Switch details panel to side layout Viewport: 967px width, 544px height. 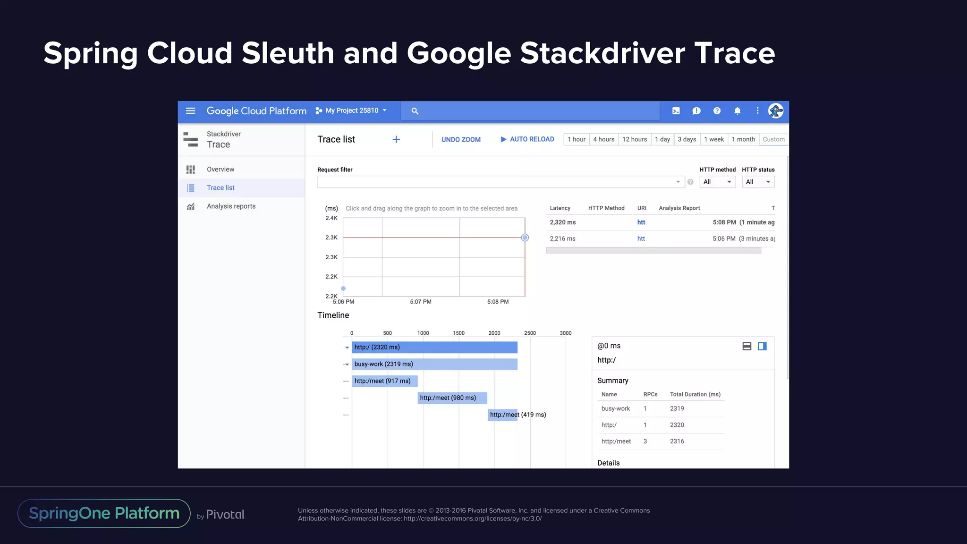click(x=762, y=346)
